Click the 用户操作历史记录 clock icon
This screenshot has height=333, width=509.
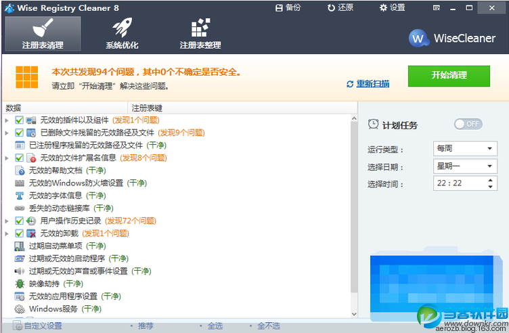click(31, 221)
